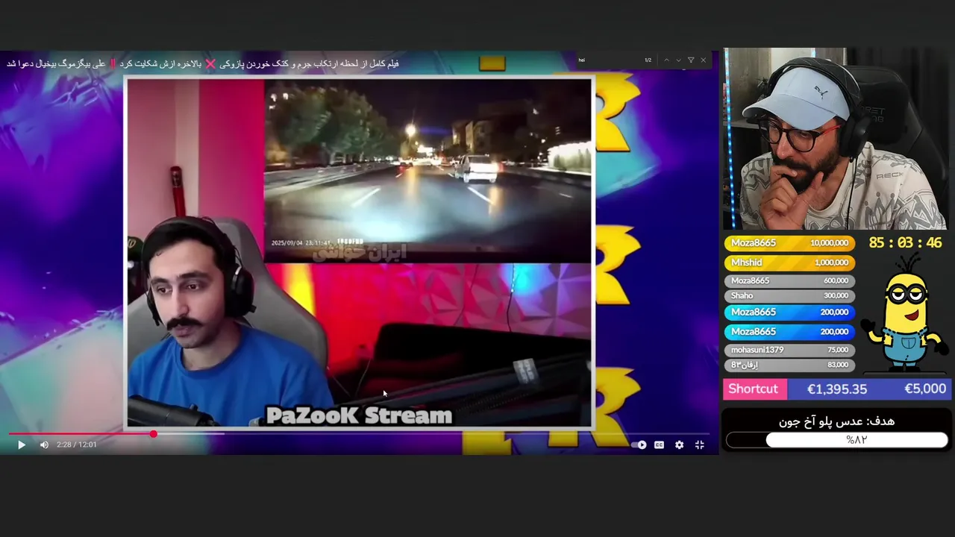Mute the video with the speaker icon

tap(44, 445)
